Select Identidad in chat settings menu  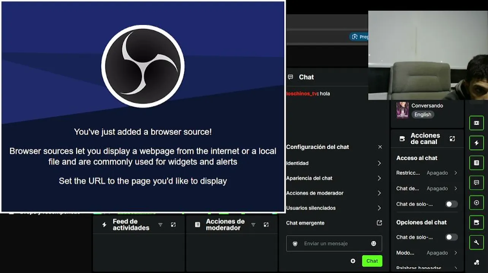point(297,163)
